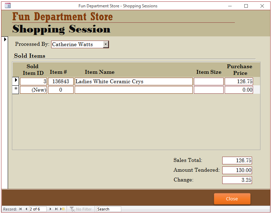Click the Item # column header
Screen dimensions: 272x214
(x=58, y=72)
